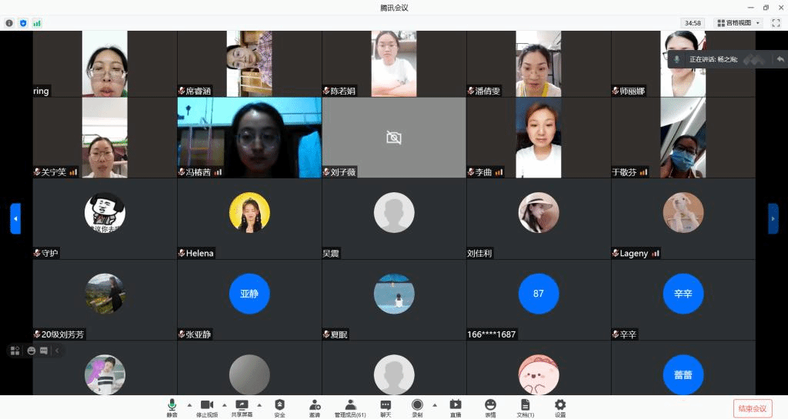Click End Meeting (结束会议) button
The image size is (788, 419).
[x=752, y=408]
